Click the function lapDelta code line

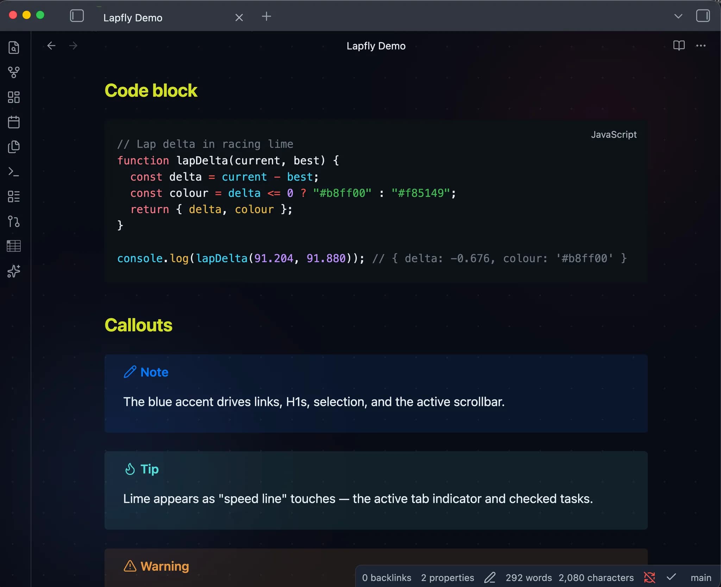[x=228, y=161]
